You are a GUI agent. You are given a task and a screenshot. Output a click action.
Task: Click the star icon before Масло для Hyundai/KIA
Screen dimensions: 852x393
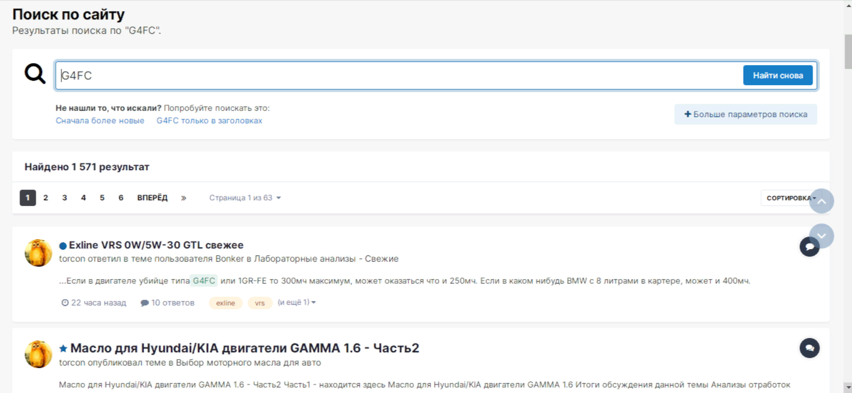point(63,349)
